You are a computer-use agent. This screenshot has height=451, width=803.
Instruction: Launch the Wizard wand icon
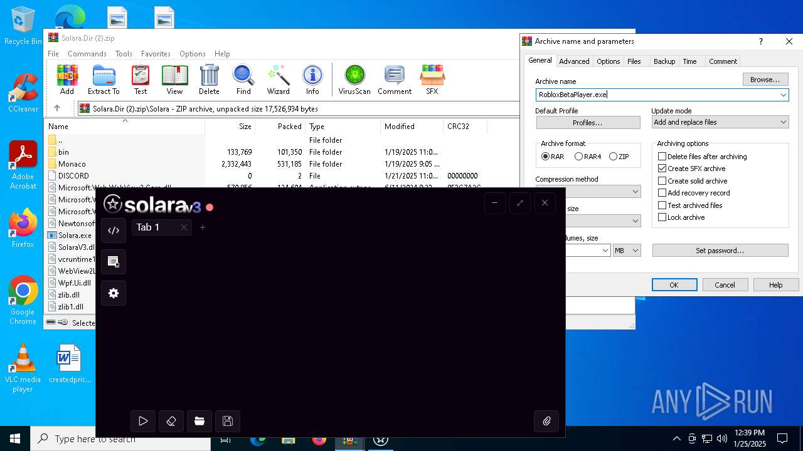tap(279, 80)
